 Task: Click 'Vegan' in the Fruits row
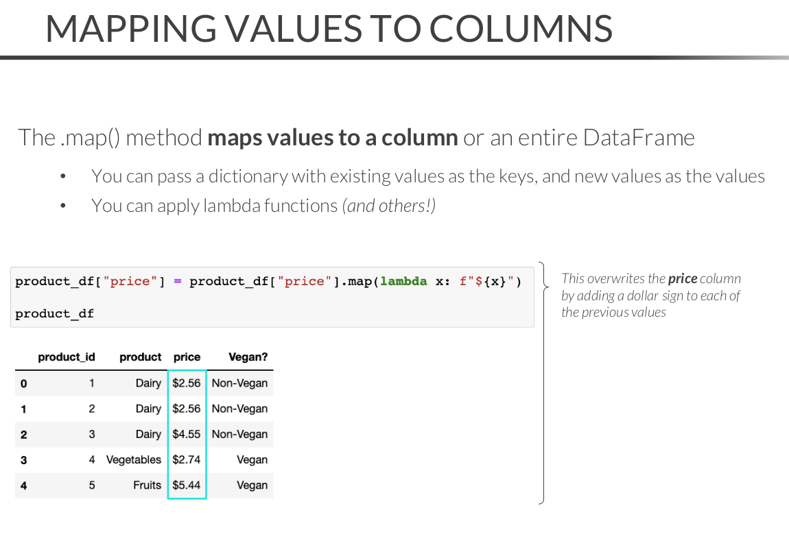tap(252, 485)
